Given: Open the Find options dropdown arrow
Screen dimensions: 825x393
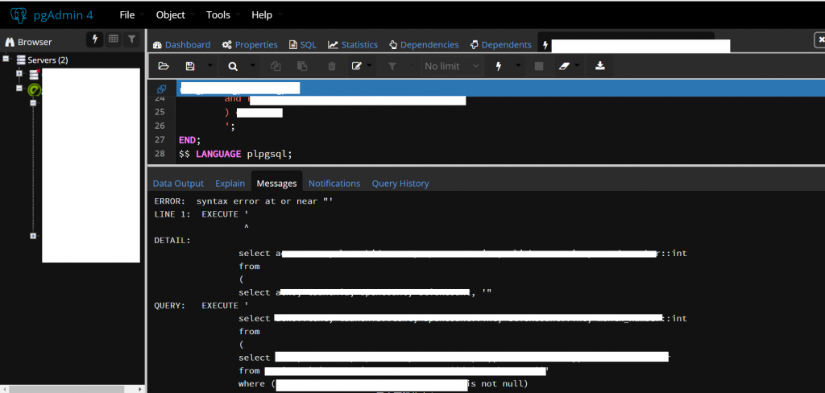Looking at the screenshot, I should pyautogui.click(x=252, y=66).
